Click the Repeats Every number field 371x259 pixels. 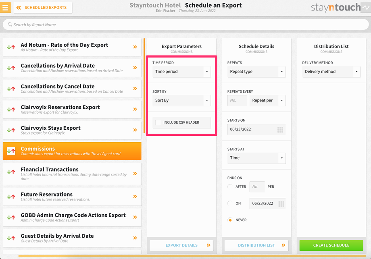coord(237,100)
